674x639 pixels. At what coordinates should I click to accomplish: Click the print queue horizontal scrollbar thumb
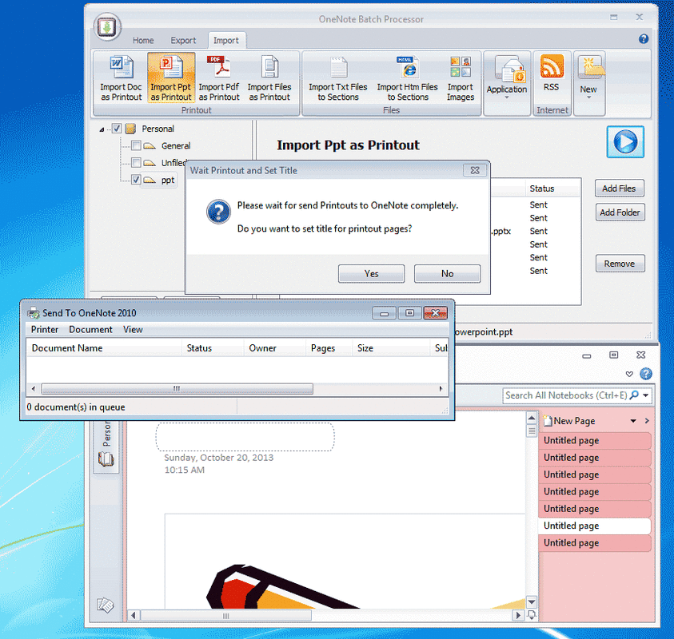[x=177, y=389]
